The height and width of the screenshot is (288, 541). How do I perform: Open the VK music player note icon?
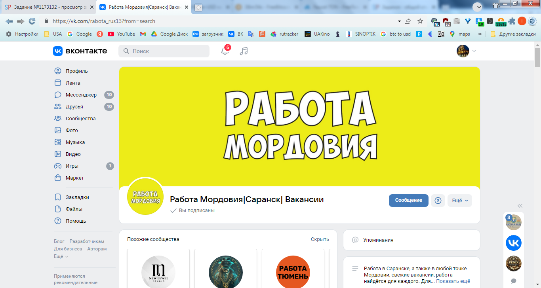(244, 51)
